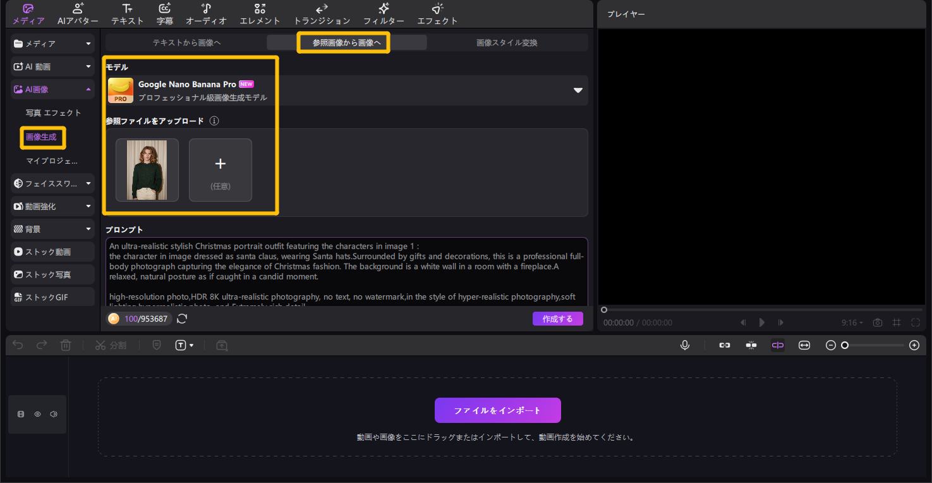Open the AI Avatar (AIアバター) panel

coord(78,14)
